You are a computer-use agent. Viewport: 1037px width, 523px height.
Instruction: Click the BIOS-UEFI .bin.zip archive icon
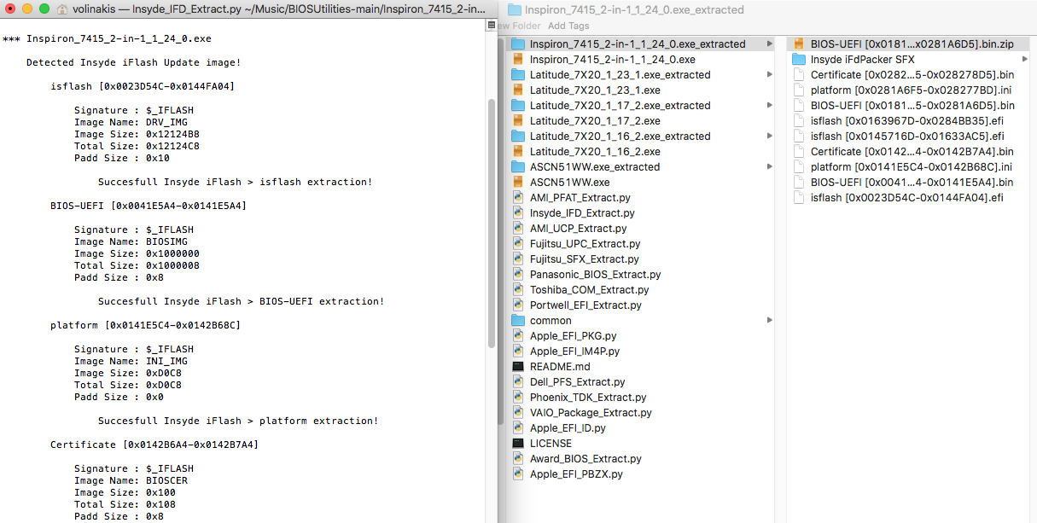click(799, 44)
